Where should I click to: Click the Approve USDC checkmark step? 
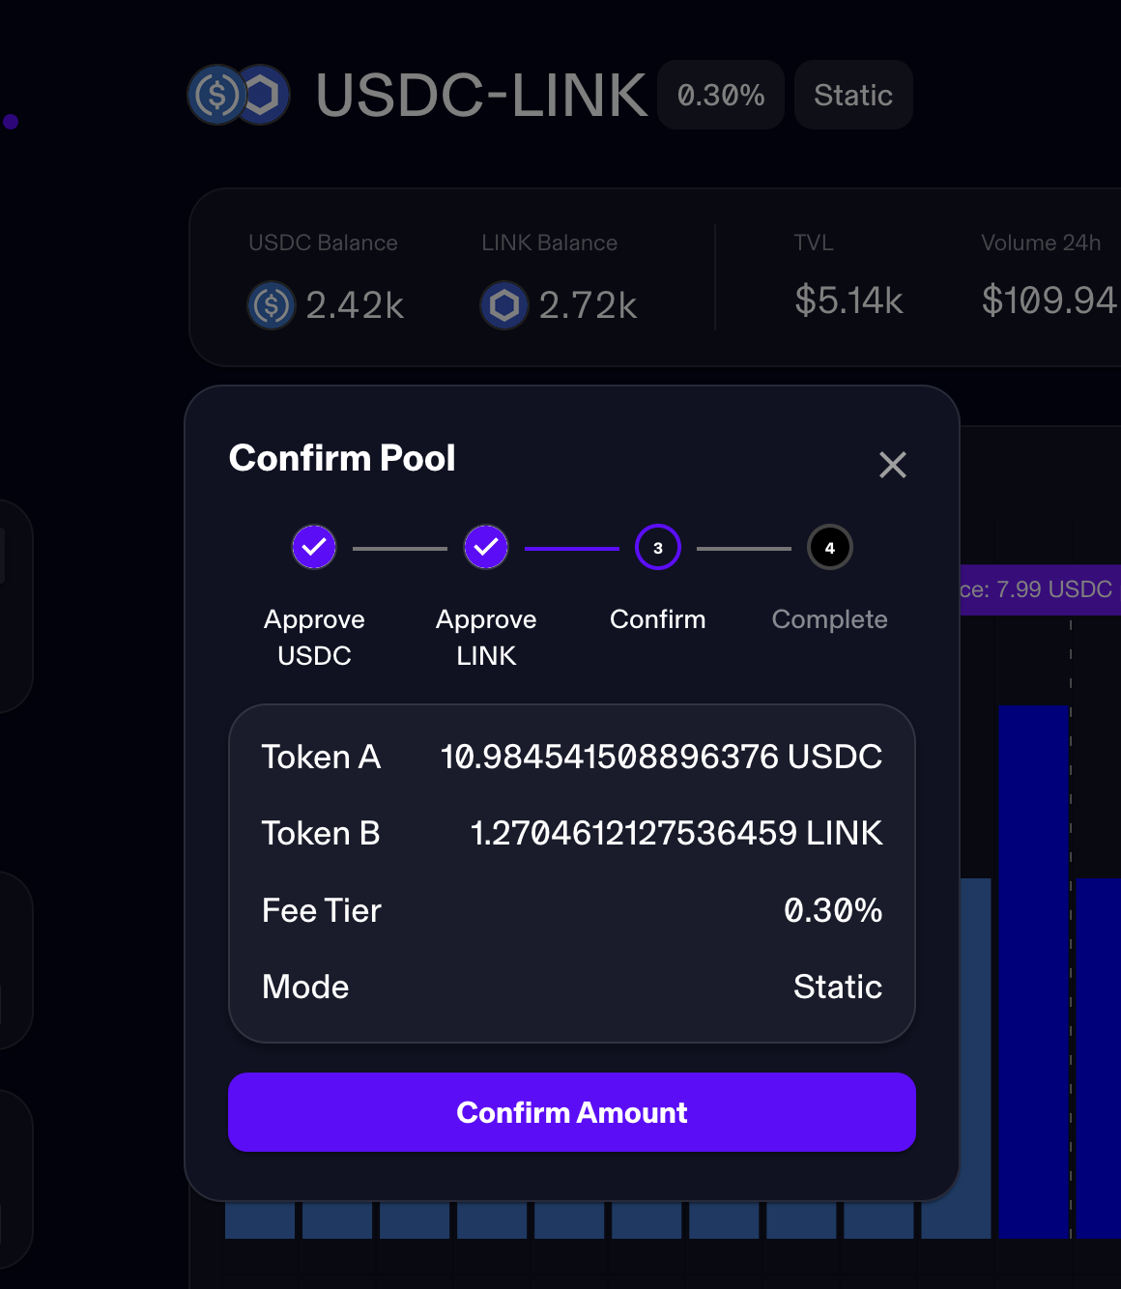click(314, 548)
